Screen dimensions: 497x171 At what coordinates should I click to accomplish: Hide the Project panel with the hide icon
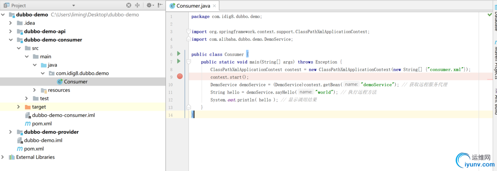point(160,5)
